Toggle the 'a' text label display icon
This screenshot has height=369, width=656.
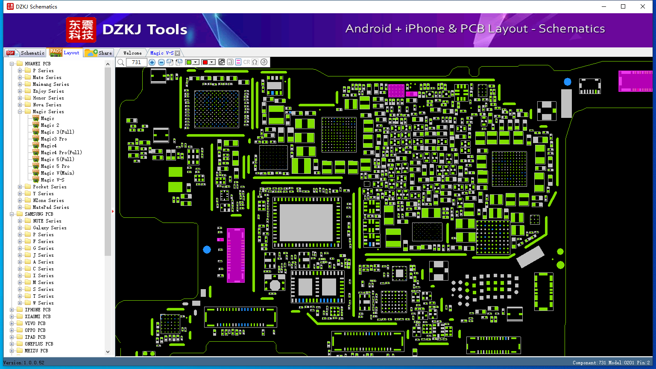point(230,62)
